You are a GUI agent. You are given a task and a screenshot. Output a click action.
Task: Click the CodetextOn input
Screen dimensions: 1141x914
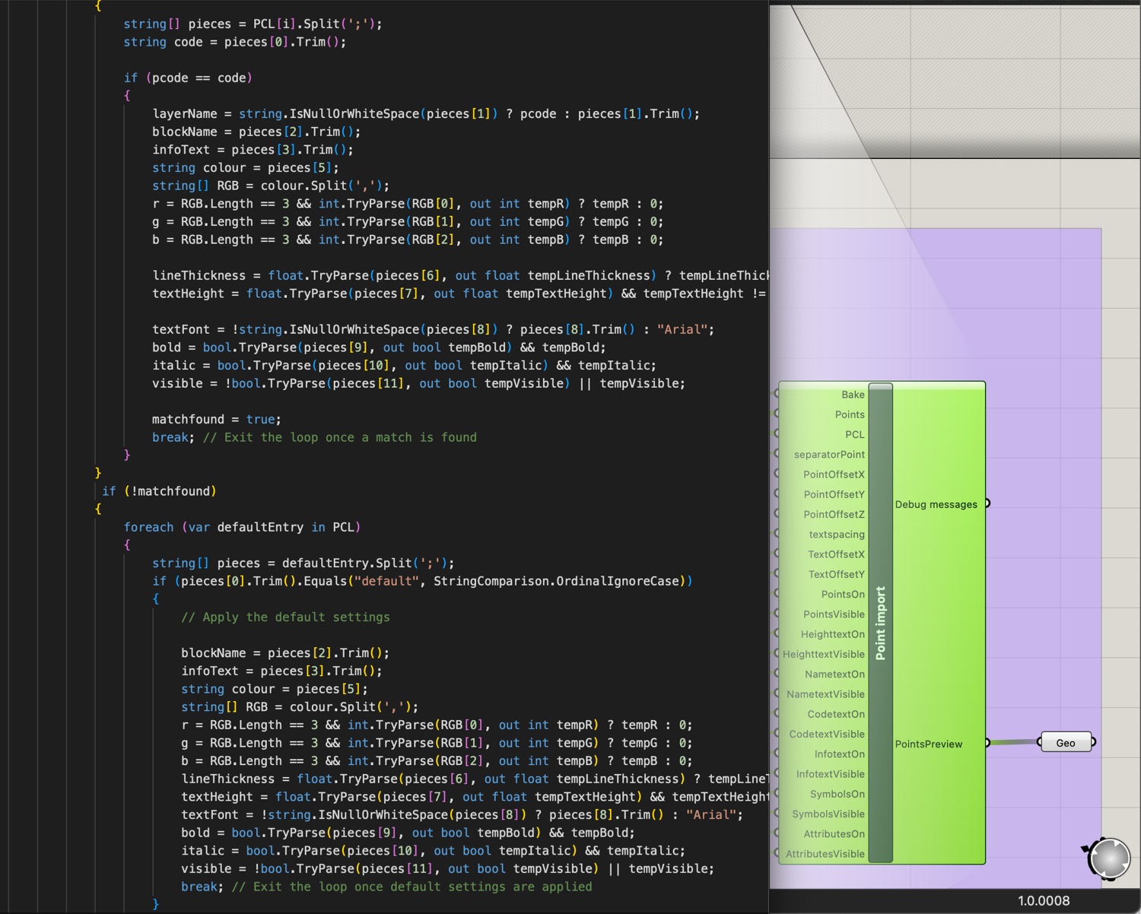[x=836, y=714]
